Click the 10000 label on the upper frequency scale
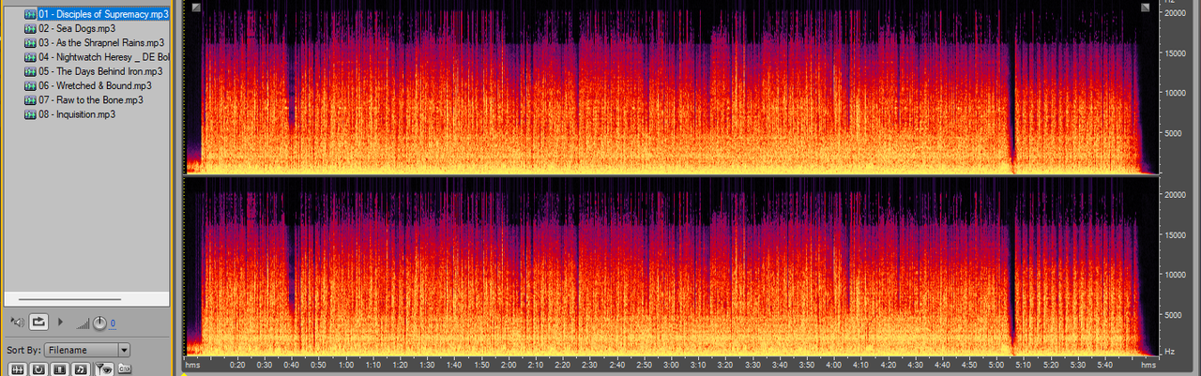1201x376 pixels. 1178,93
